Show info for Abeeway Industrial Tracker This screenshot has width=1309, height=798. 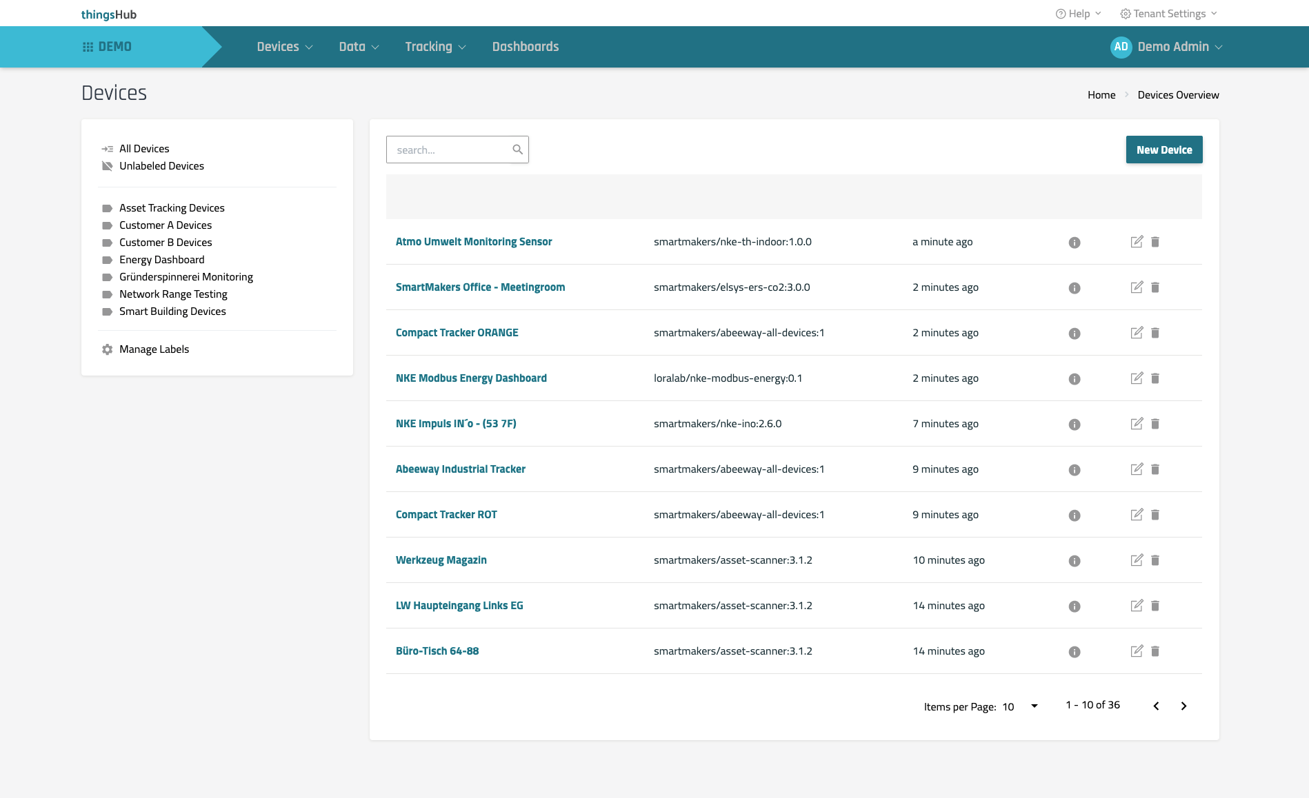coord(1074,470)
